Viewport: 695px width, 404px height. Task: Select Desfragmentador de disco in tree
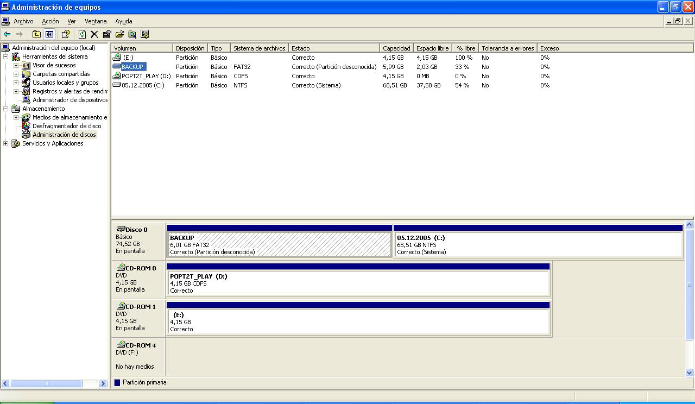[66, 126]
